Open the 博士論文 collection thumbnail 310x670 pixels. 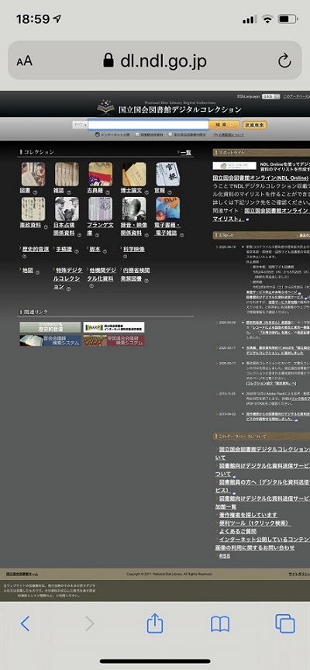134,174
